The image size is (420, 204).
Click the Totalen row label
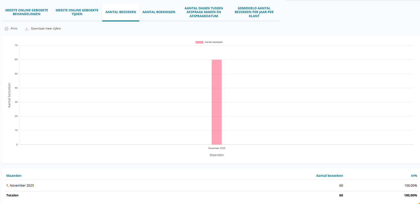(12, 195)
